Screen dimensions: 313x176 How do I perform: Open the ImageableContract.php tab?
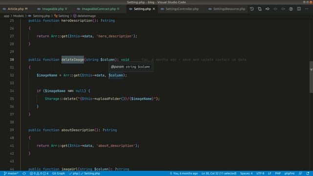[99, 9]
